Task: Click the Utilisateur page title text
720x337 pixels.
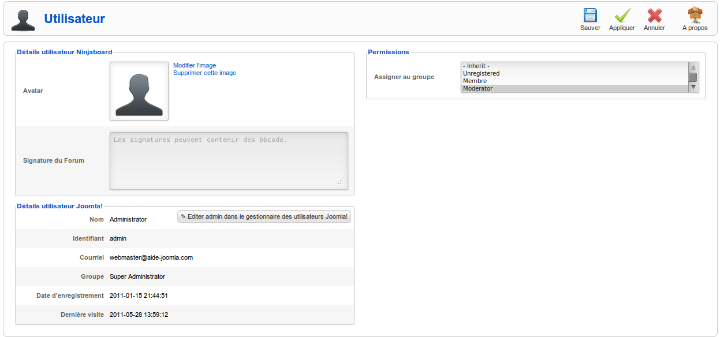Action: click(74, 18)
